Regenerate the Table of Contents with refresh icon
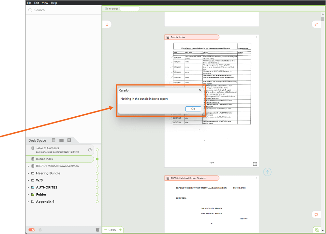 90,150
